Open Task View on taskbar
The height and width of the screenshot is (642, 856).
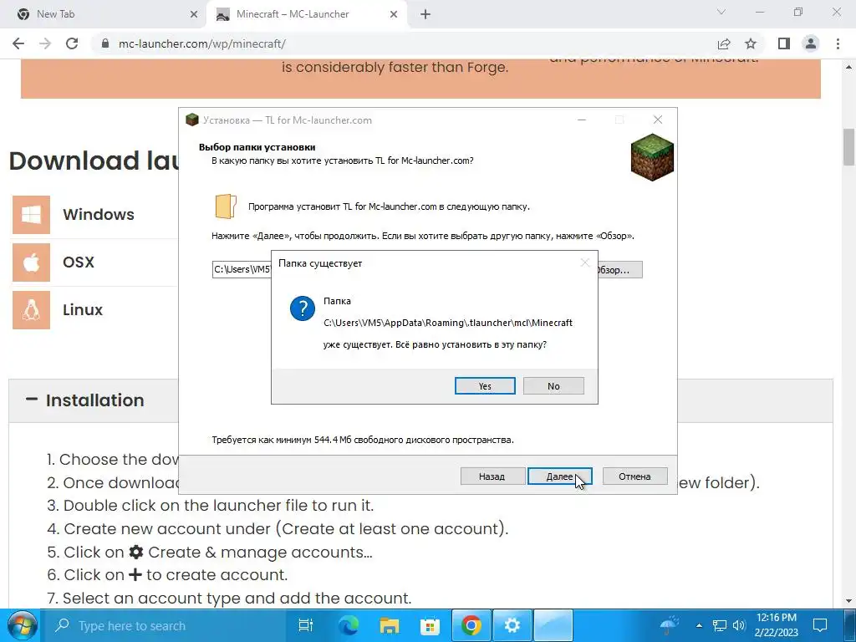coord(306,625)
